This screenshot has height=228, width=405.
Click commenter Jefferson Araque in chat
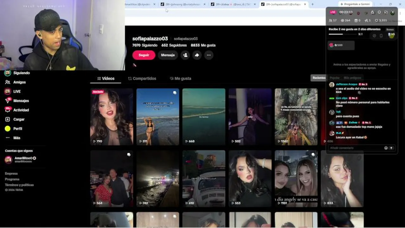pos(346,84)
